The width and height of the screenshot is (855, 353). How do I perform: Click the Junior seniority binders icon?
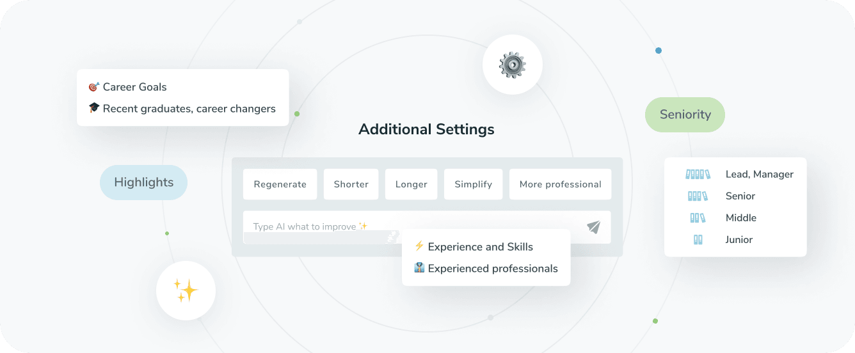[x=698, y=240]
